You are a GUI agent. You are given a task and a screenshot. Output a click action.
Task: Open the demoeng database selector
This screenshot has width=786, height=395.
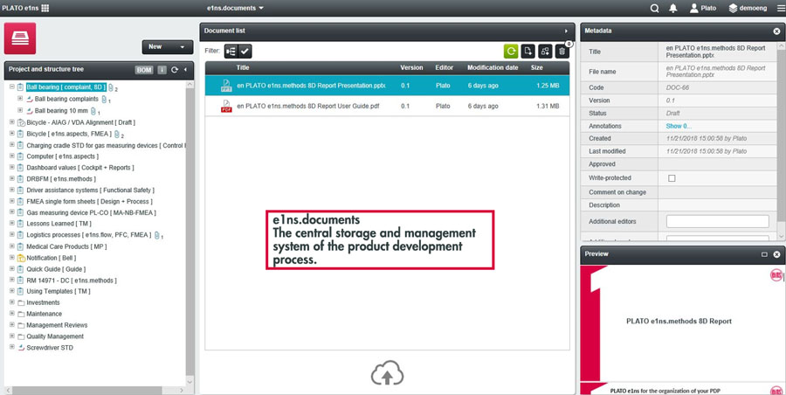click(x=748, y=8)
